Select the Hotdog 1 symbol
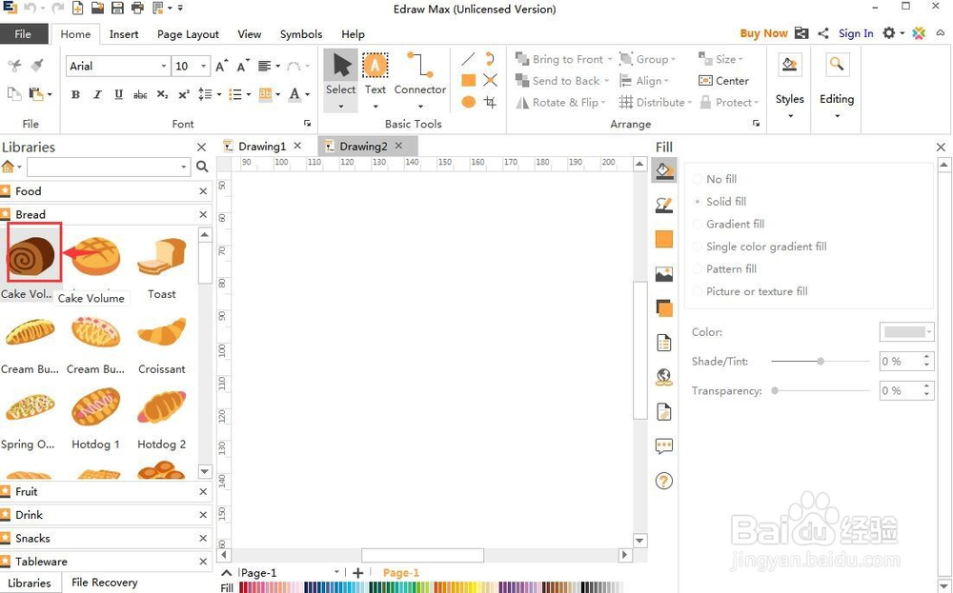Screen dimensions: 953x593 click(95, 419)
